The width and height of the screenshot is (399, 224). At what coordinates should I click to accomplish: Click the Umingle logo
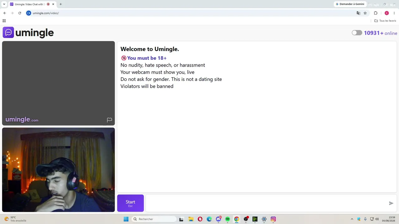28,33
